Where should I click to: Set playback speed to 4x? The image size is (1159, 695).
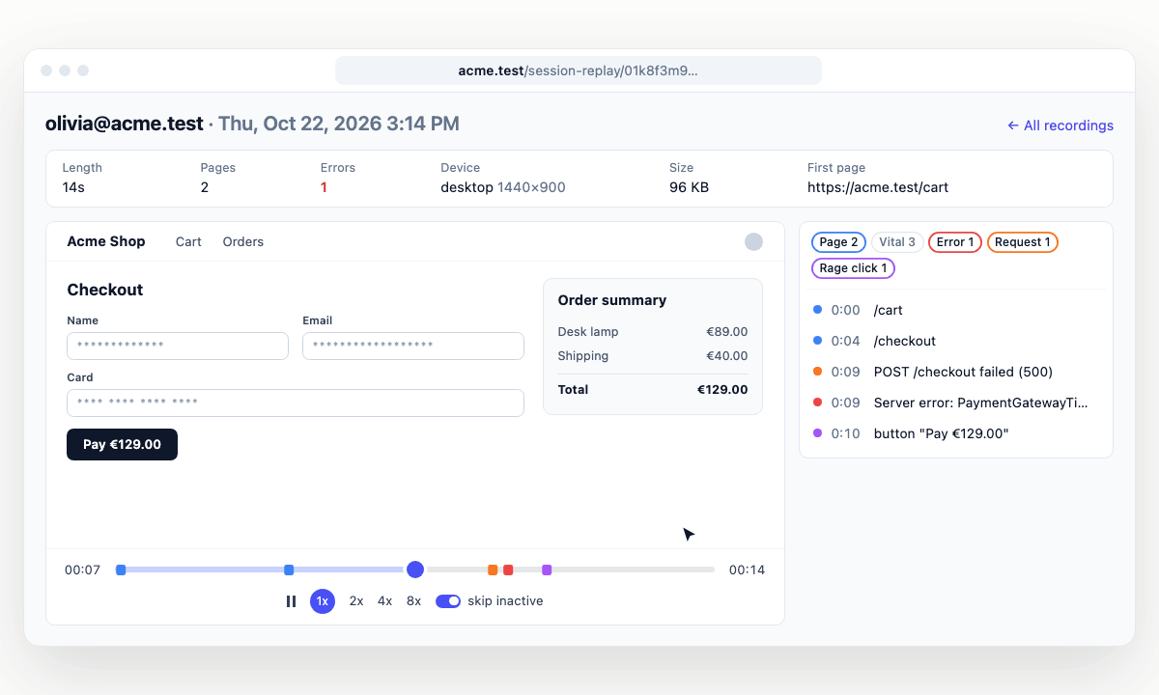384,601
